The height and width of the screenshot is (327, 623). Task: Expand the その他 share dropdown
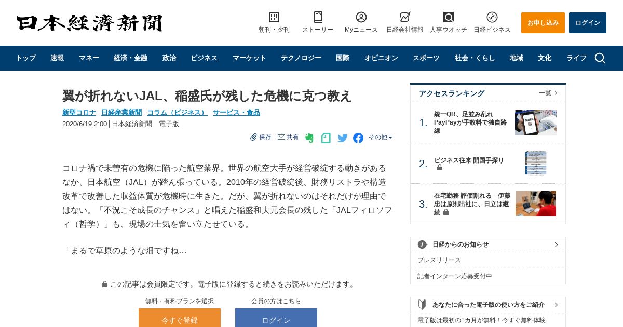(x=381, y=137)
